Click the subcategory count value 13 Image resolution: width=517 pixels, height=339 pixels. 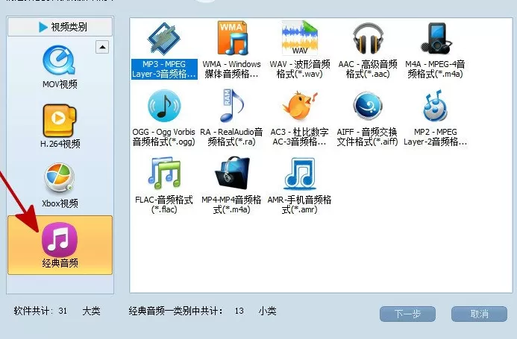(x=239, y=311)
